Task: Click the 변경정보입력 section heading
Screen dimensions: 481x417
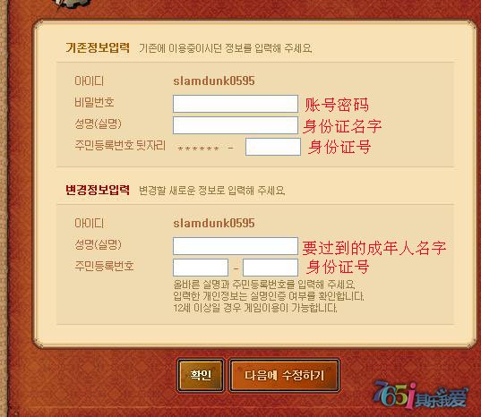Action: (98, 190)
